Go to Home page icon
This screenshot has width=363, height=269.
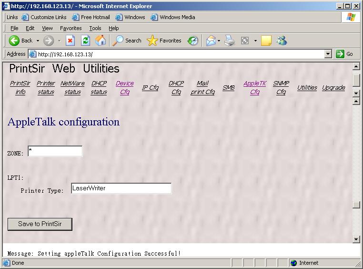(101, 41)
